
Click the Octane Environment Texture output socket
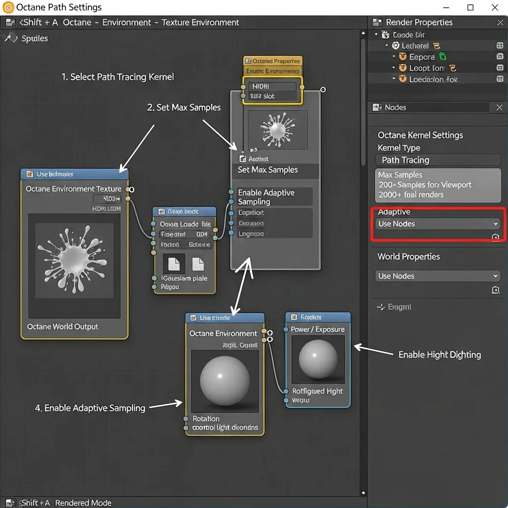128,189
